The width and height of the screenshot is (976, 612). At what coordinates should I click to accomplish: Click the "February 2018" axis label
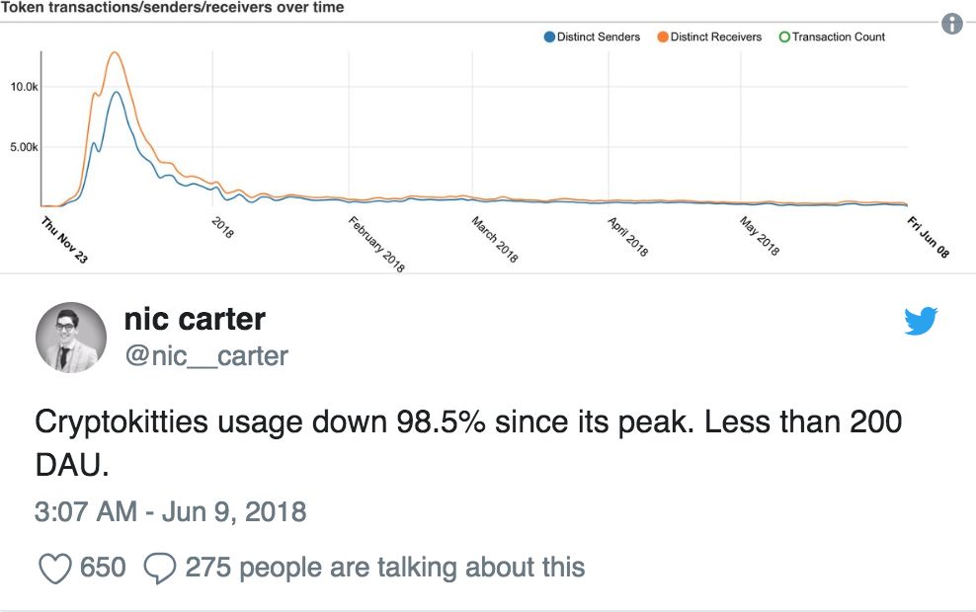[x=376, y=244]
